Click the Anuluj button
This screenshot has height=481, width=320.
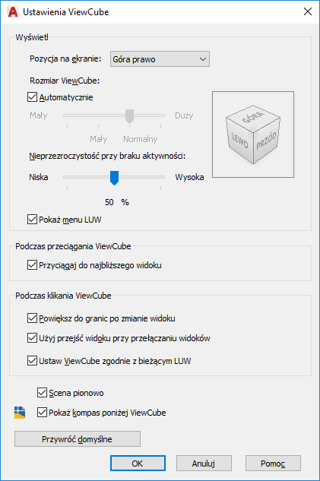[204, 464]
